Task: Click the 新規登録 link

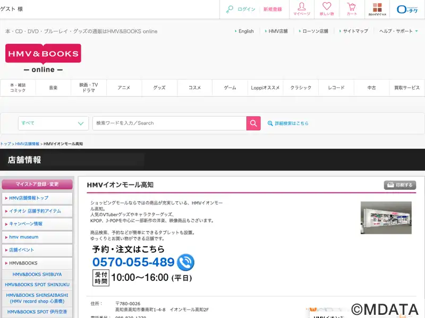Action: (x=273, y=9)
